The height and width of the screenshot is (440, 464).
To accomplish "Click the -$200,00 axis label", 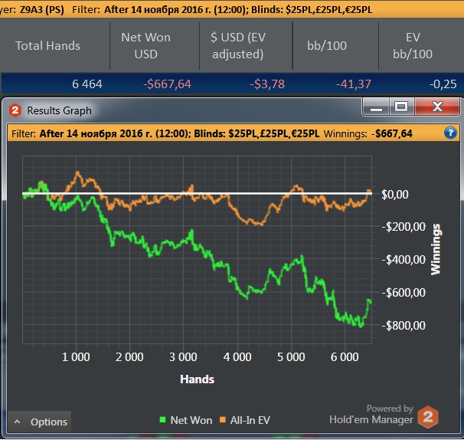I will coord(404,227).
